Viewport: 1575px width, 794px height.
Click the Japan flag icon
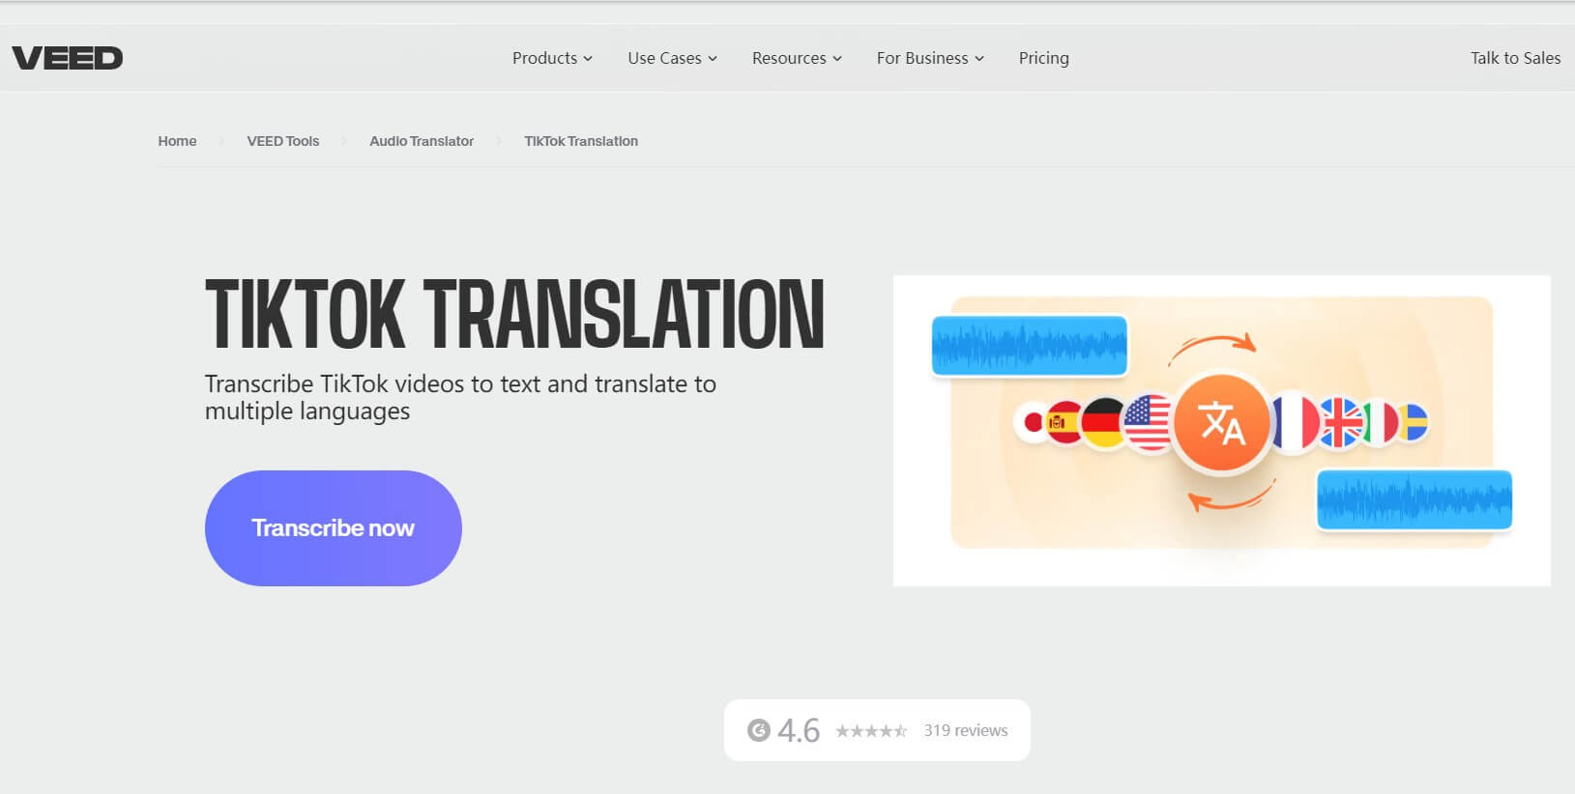click(x=1031, y=422)
